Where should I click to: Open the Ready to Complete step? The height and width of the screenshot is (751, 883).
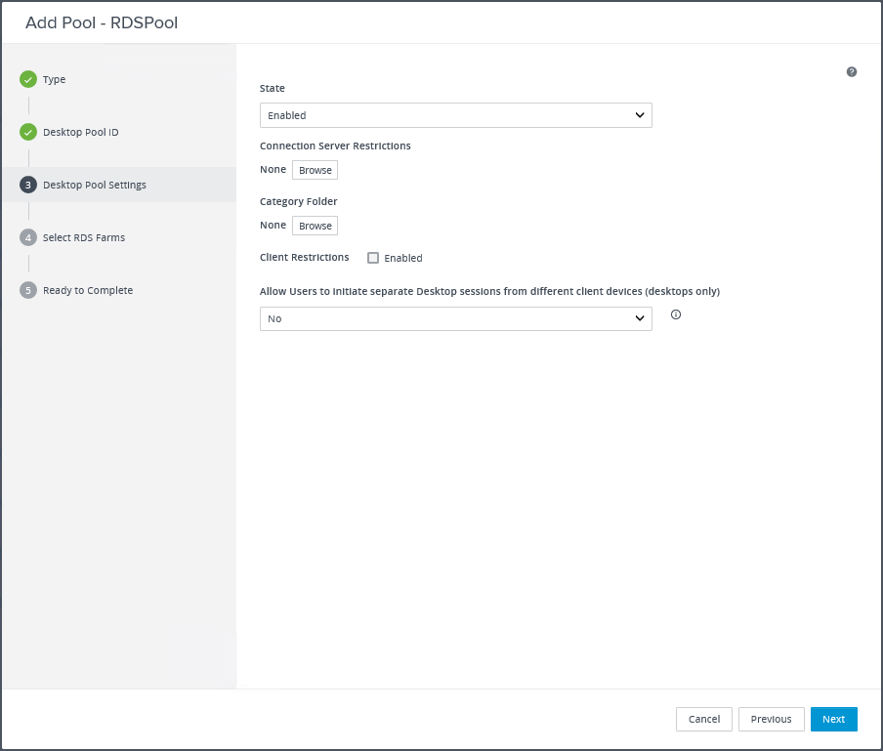88,290
